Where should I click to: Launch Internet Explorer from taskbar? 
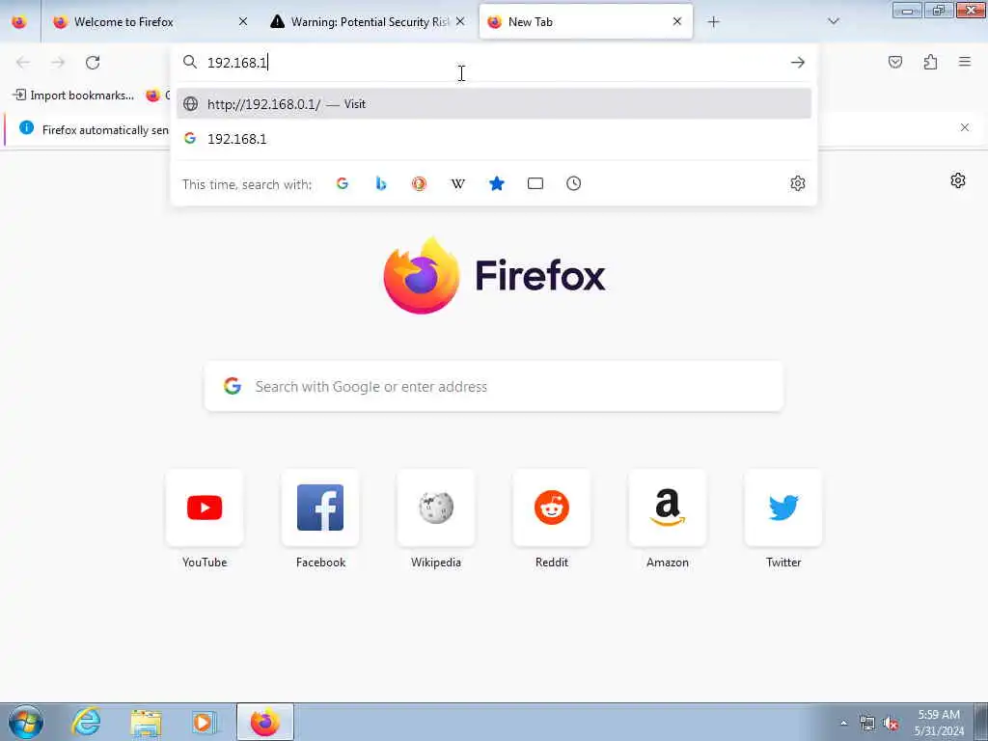click(x=86, y=722)
